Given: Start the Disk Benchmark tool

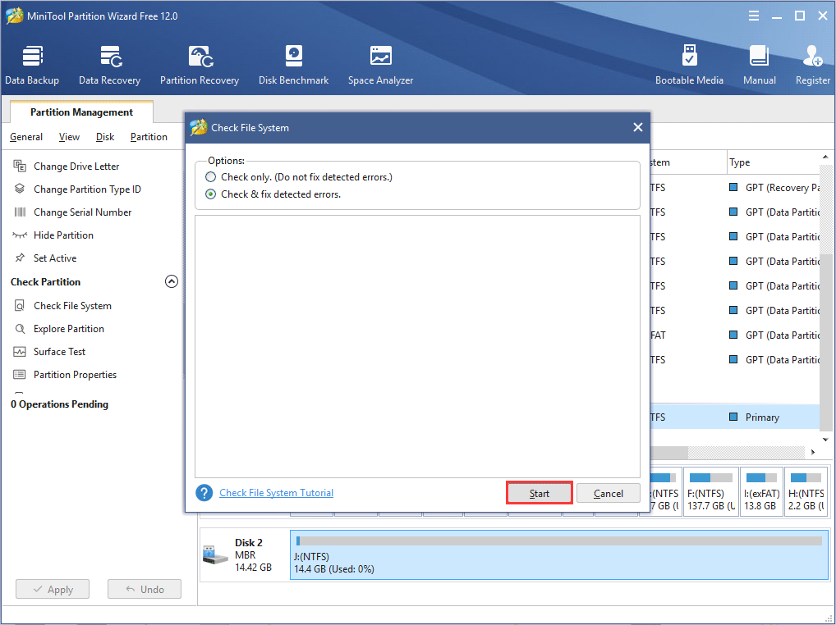Looking at the screenshot, I should click(x=294, y=66).
